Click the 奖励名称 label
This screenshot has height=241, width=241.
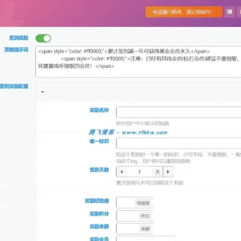click(x=99, y=110)
